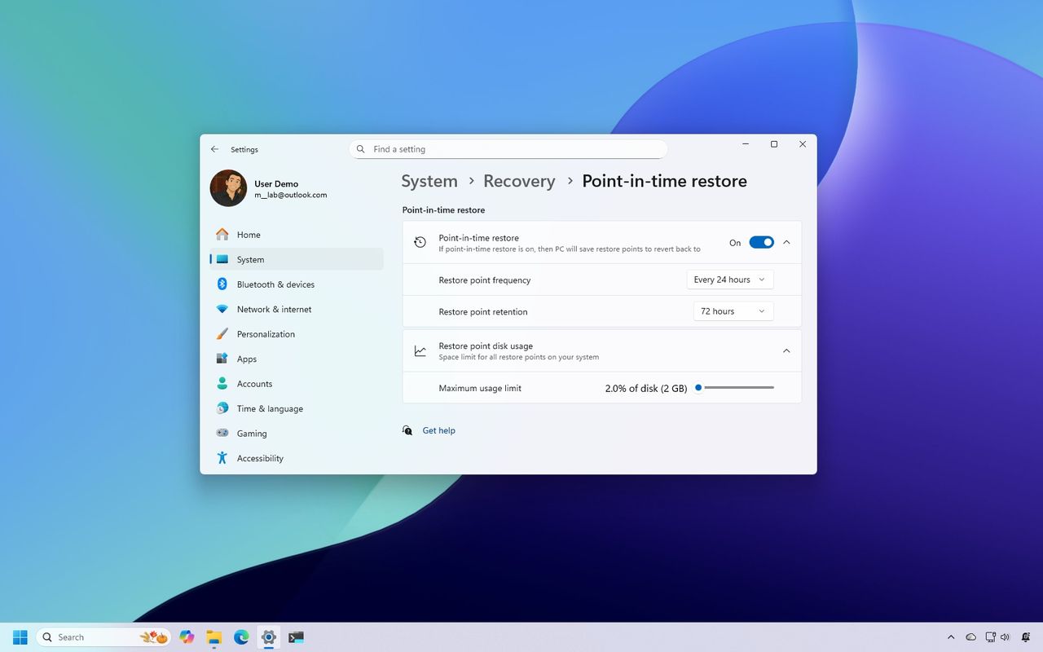Viewport: 1043px width, 652px height.
Task: Open Accounts settings in the sidebar
Action: coord(254,383)
